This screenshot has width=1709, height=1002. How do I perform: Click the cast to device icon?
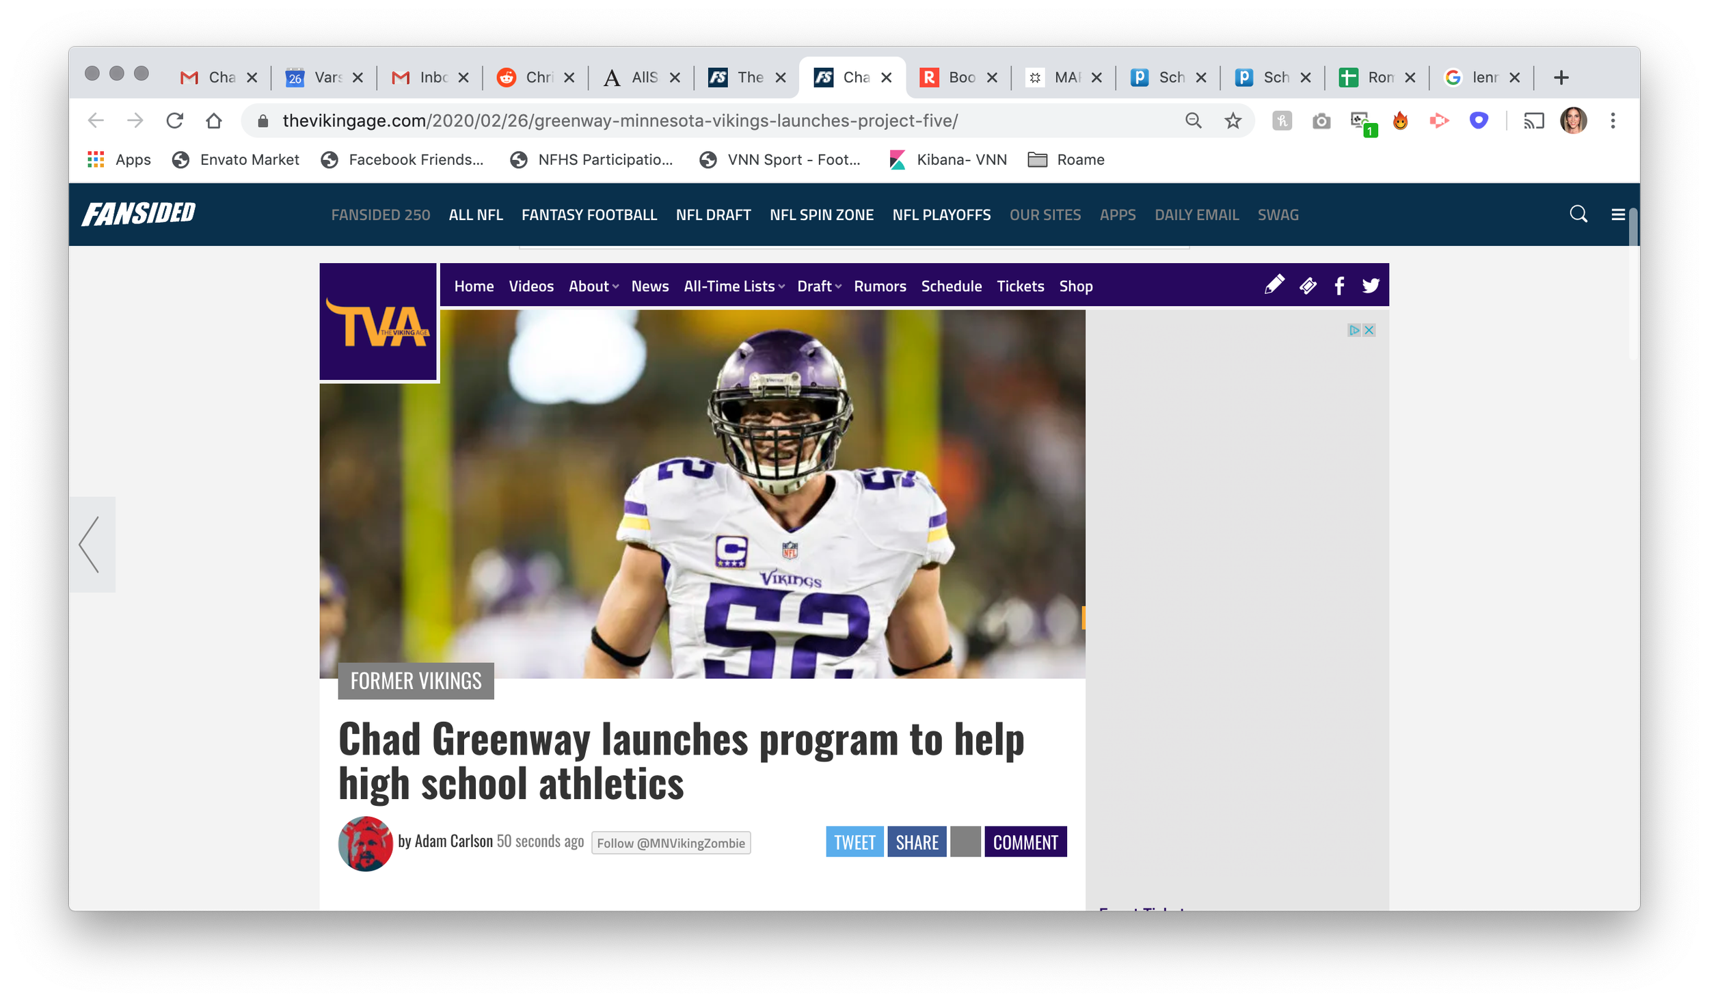click(1534, 121)
